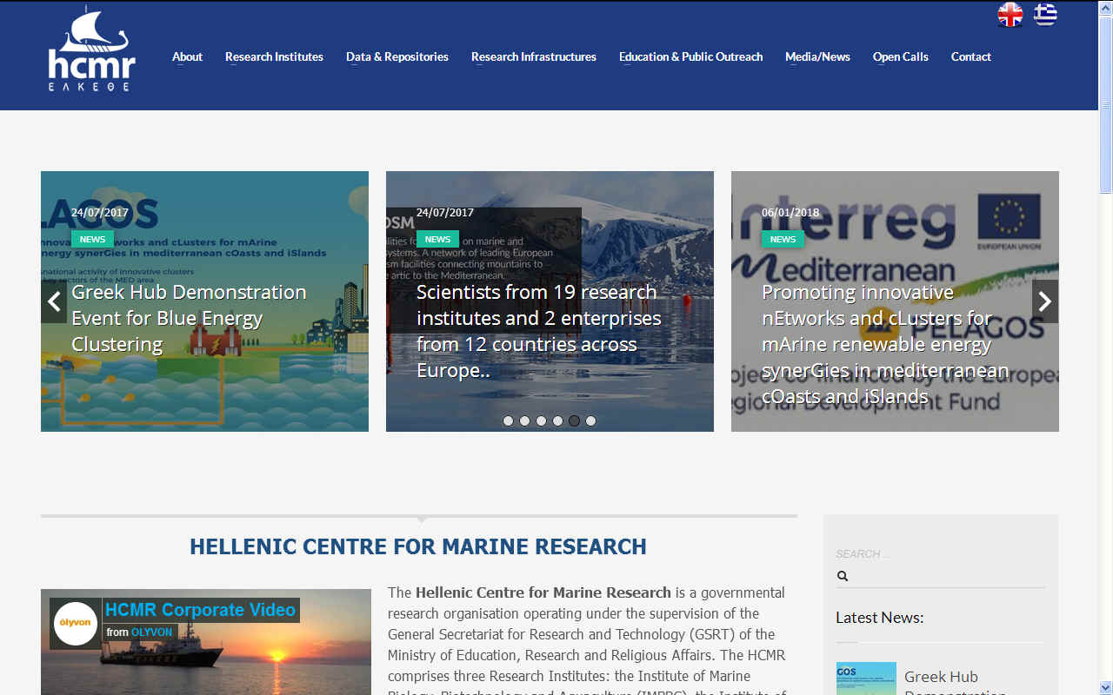The image size is (1113, 695).
Task: Click NEWS tag on Scientists slide
Action: tap(437, 239)
